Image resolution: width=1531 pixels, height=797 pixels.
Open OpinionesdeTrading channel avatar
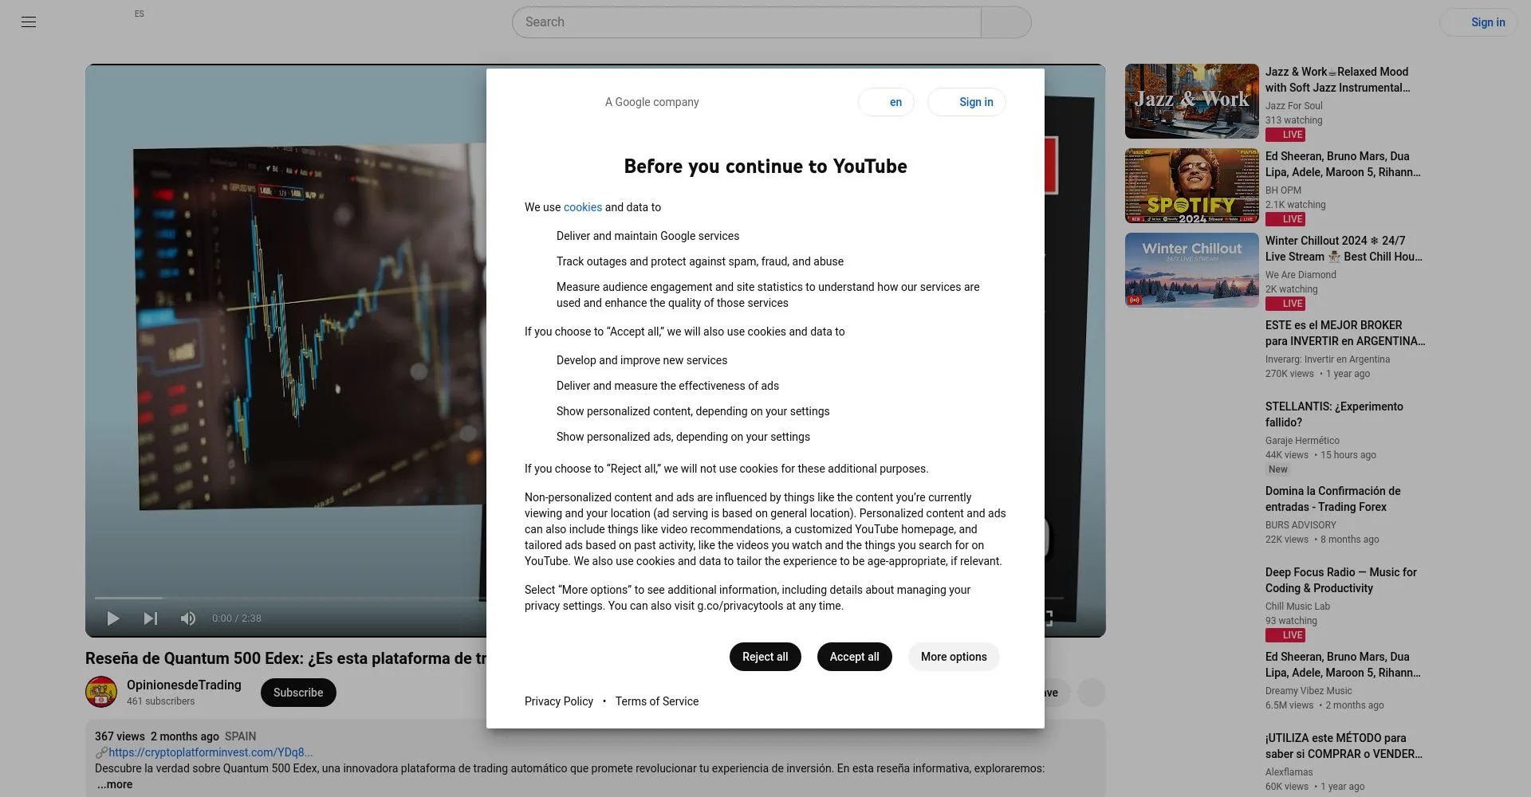click(x=101, y=692)
